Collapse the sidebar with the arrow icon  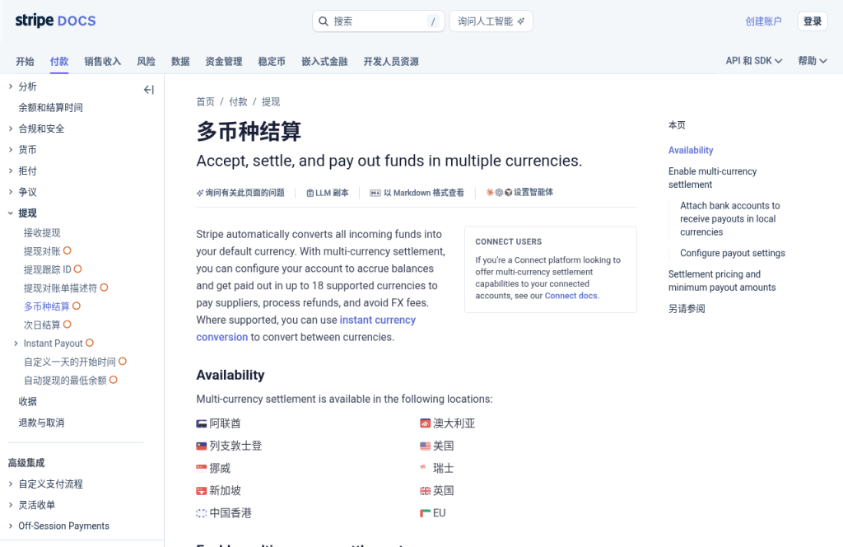[149, 90]
